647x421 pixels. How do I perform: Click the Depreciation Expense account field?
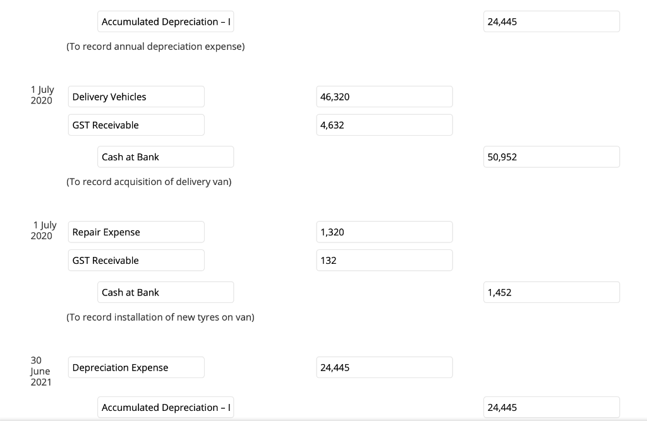point(136,367)
